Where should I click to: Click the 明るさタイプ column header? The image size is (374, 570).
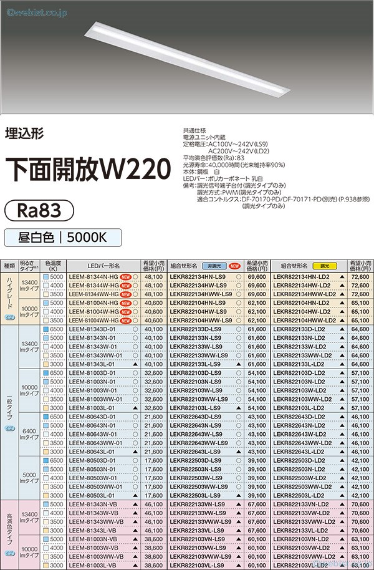(x=29, y=266)
